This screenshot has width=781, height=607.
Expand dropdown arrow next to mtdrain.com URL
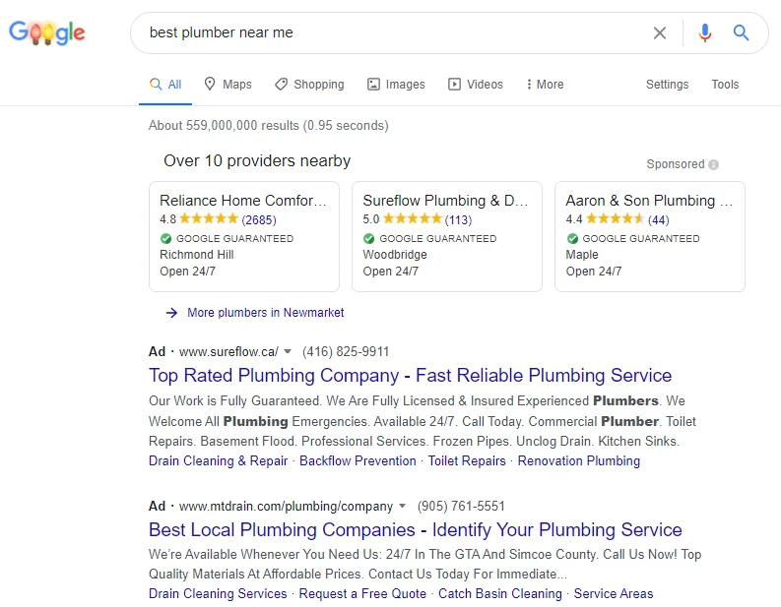[x=402, y=507]
